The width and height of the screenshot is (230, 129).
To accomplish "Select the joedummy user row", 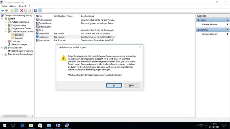I will [76, 37].
